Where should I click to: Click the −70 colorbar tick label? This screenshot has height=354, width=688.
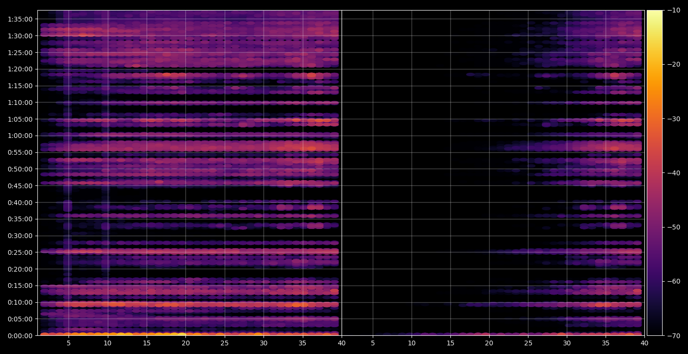coord(673,336)
